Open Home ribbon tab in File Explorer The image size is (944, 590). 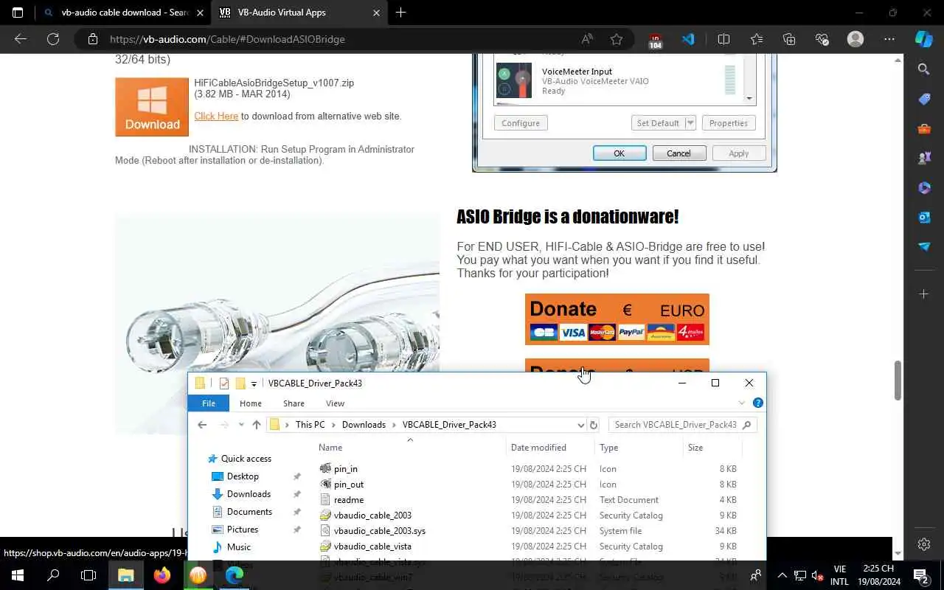pos(251,403)
